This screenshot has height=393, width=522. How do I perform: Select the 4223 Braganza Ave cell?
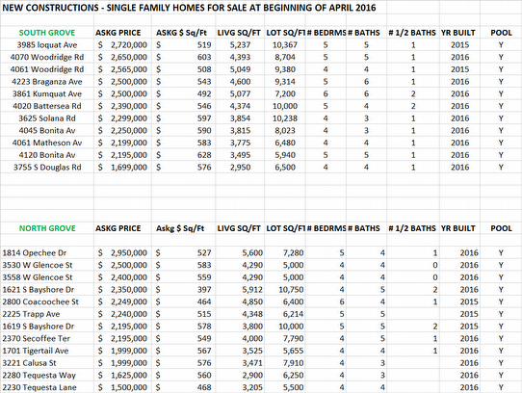coord(47,82)
